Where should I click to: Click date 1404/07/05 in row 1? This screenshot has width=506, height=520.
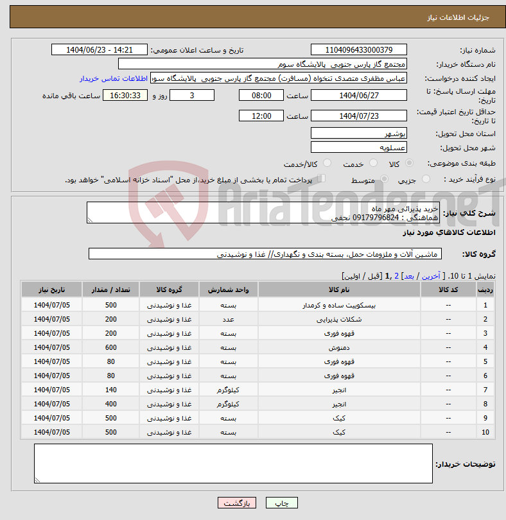pos(52,305)
